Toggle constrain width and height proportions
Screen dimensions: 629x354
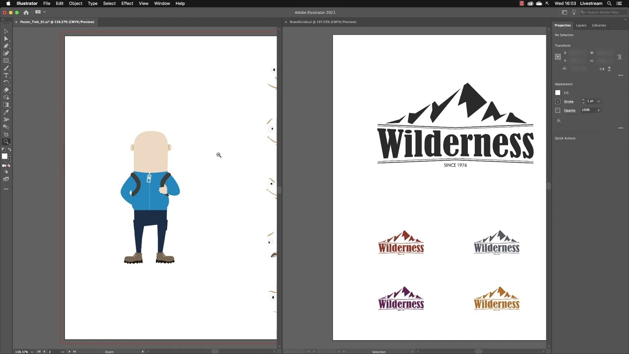[x=620, y=57]
